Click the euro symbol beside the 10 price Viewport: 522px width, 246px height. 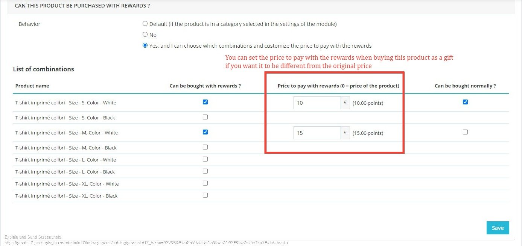tap(345, 103)
